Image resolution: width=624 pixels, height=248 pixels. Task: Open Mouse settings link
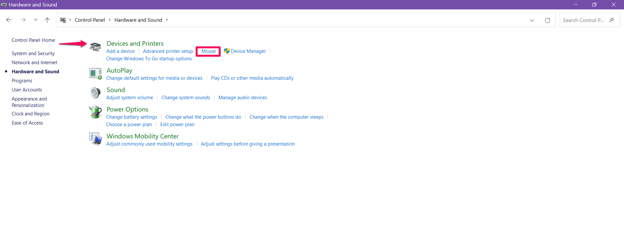208,51
